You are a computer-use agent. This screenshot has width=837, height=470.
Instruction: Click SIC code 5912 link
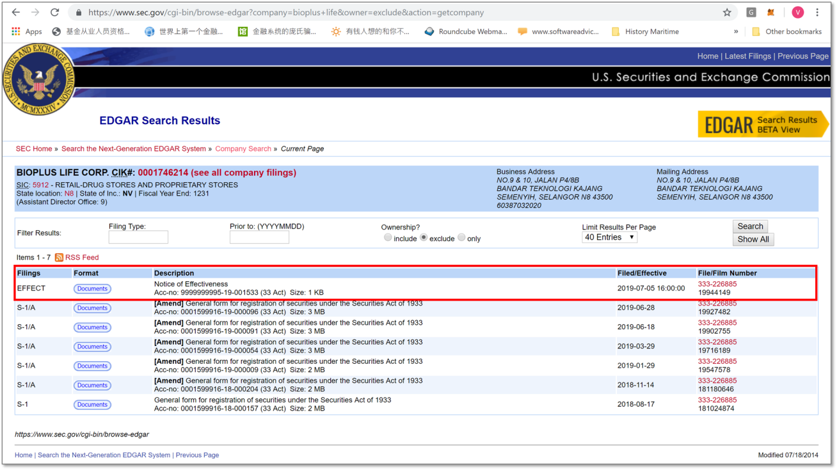(x=40, y=185)
